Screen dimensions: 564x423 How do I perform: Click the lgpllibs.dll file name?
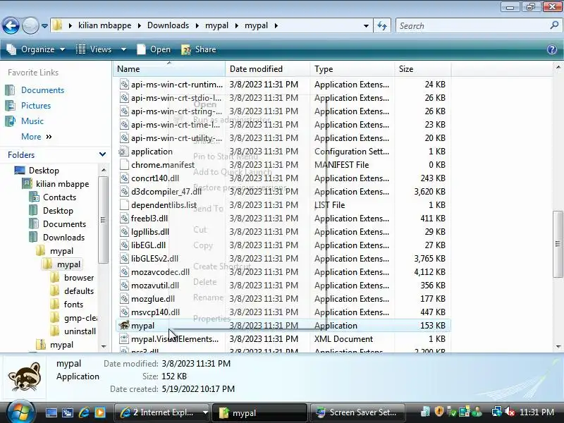150,232
